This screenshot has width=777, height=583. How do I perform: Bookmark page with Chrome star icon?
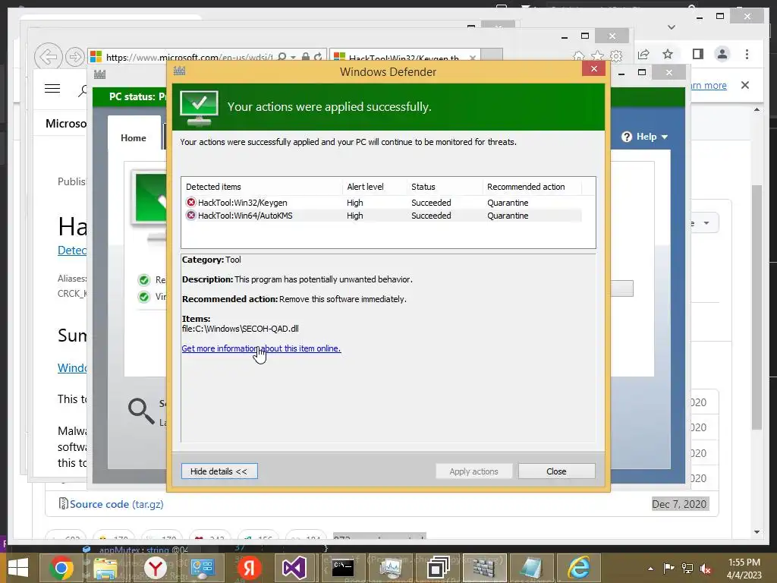668,54
